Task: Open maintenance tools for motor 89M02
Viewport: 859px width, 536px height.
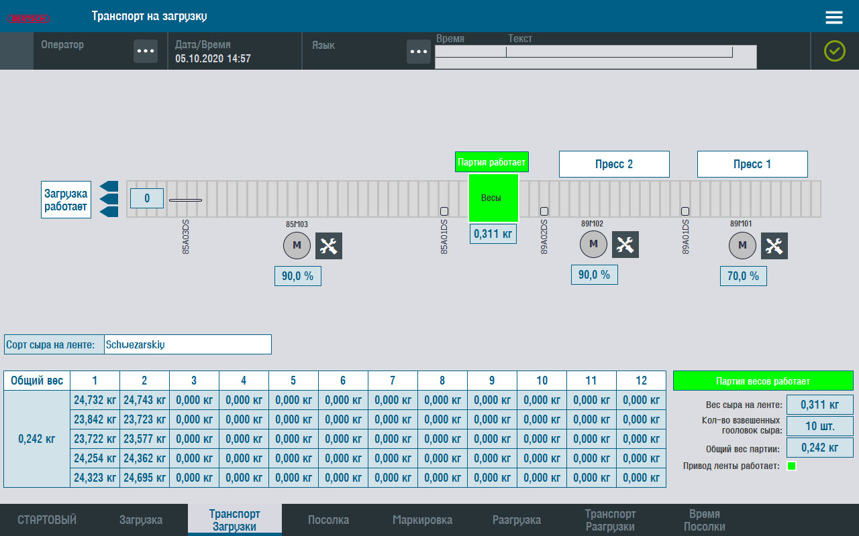Action: tap(625, 245)
